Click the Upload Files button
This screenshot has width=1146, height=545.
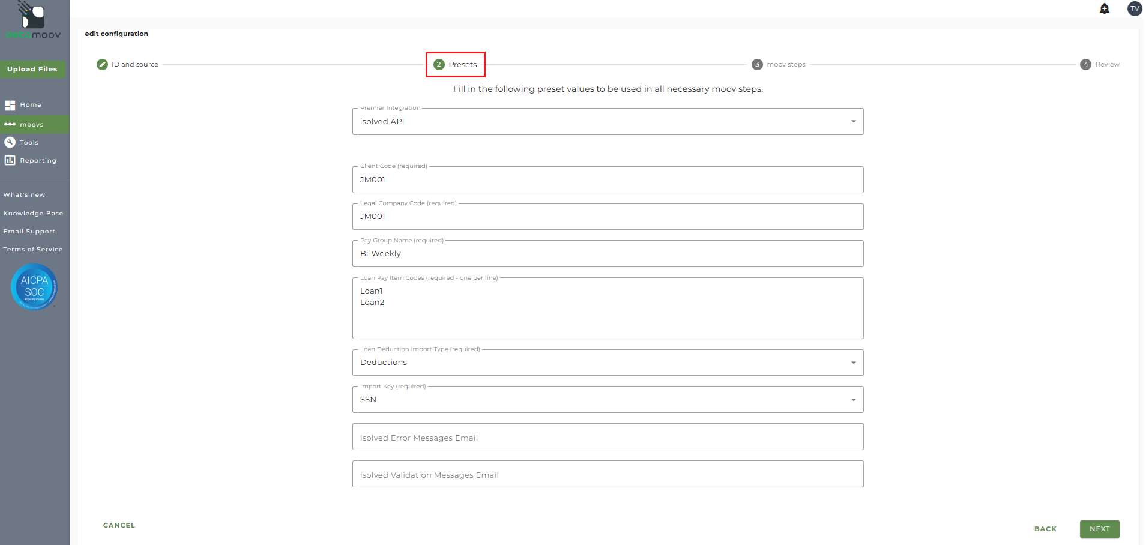click(32, 69)
